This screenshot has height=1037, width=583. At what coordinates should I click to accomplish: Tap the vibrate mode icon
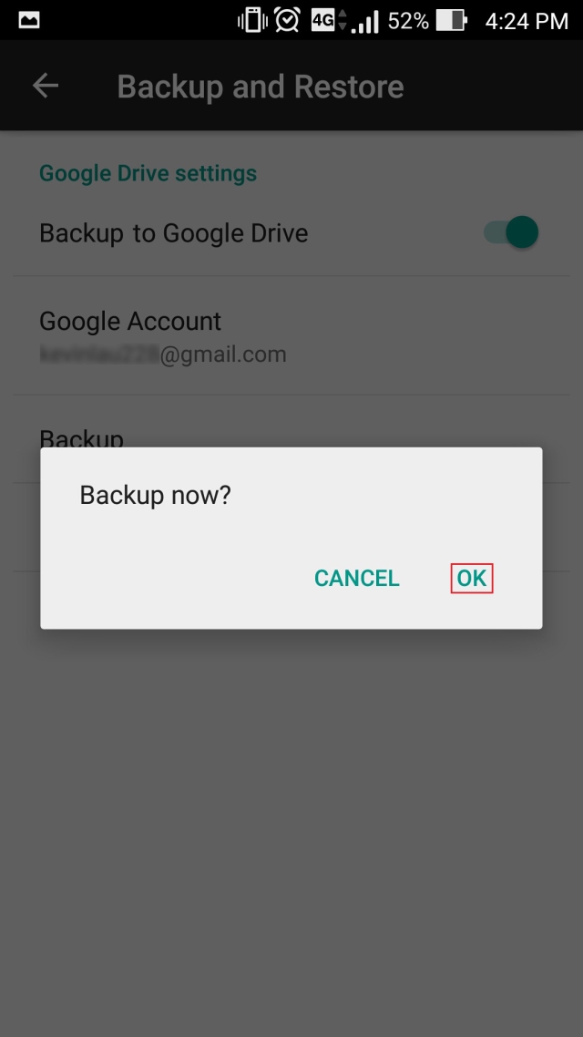[253, 20]
